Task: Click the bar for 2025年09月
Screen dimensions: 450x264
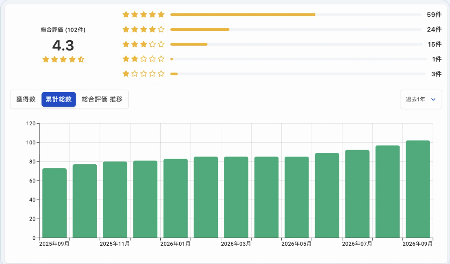Action: pos(54,203)
